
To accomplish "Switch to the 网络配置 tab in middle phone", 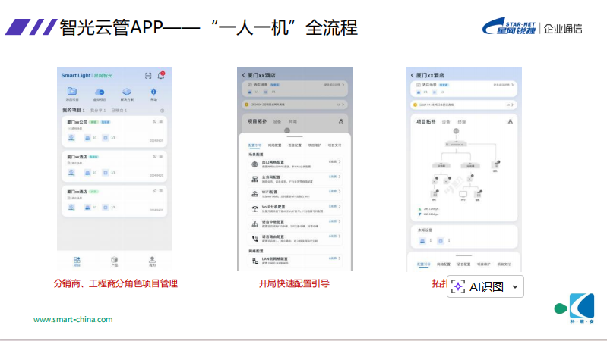I will (274, 145).
